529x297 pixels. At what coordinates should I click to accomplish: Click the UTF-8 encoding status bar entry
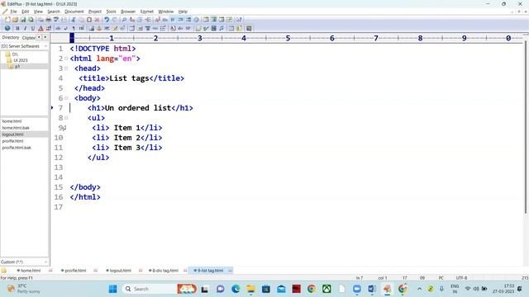pyautogui.click(x=461, y=278)
